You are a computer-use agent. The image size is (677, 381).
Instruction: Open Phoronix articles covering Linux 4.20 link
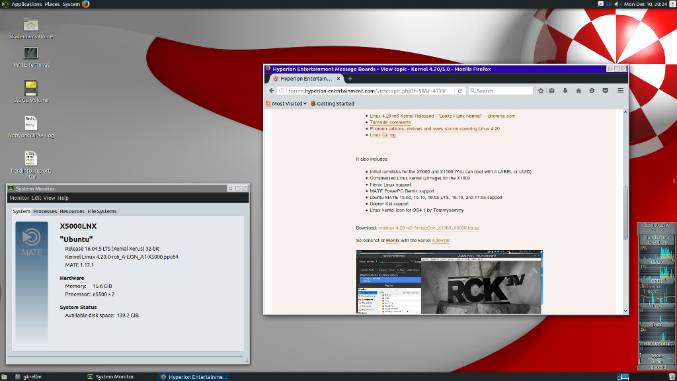click(x=435, y=129)
